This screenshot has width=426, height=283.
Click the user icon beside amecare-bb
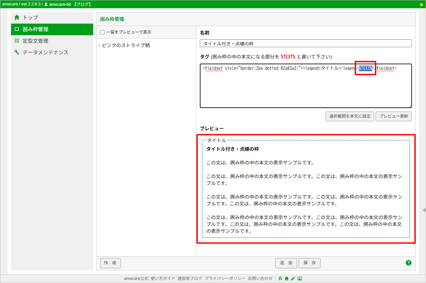tap(46, 4)
